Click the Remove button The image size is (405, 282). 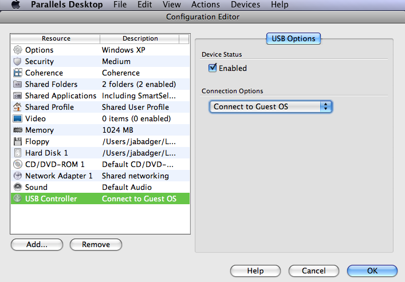(96, 244)
